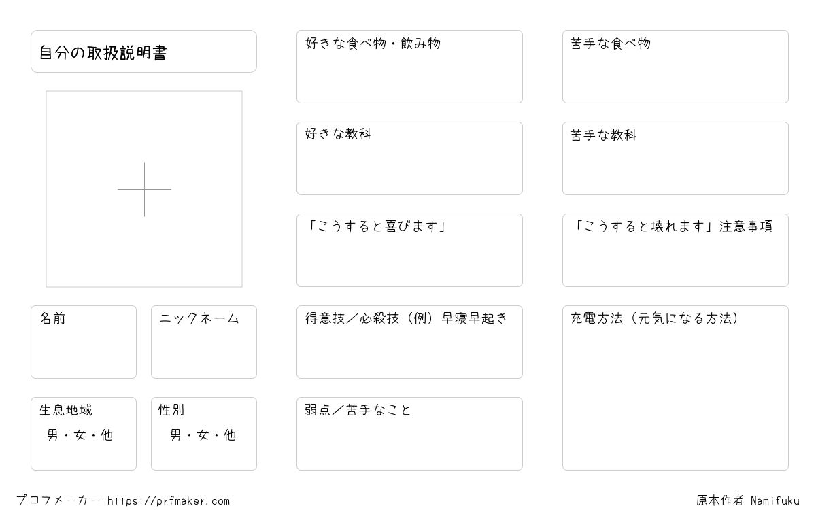Screen dimensions: 816x510
Task: Select 男 option under 生息地域
Action: coord(53,435)
